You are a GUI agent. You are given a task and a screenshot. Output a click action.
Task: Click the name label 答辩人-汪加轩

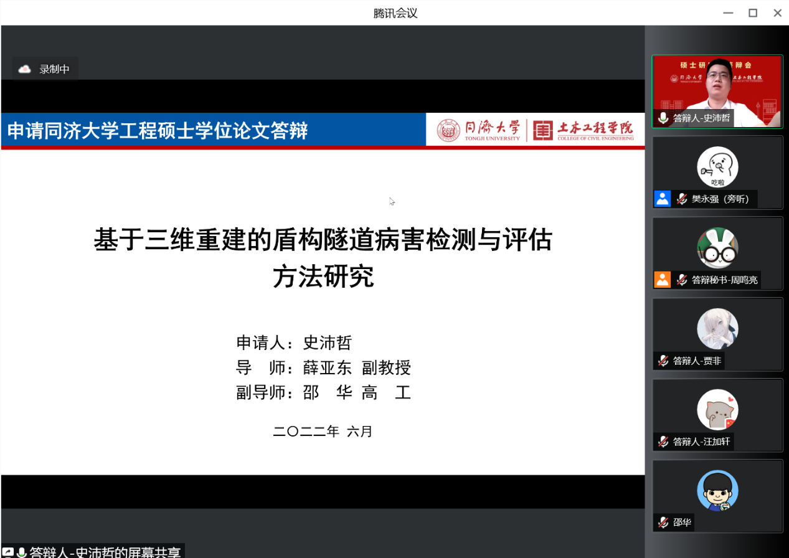tap(701, 442)
